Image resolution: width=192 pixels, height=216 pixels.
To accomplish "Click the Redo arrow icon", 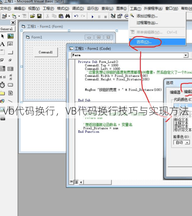I will pyautogui.click(x=83, y=16).
